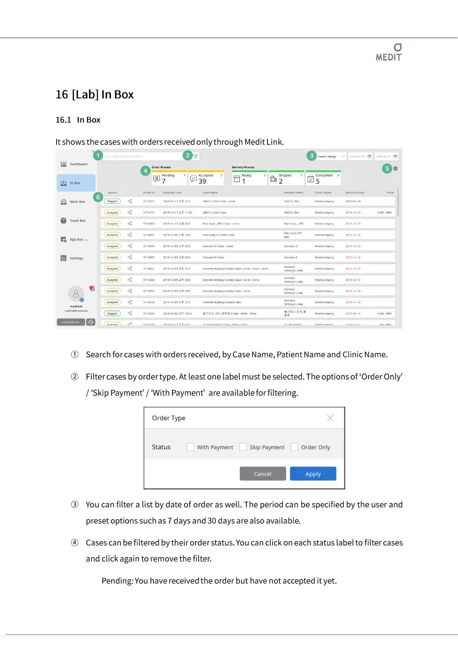
Task: Click the info icon near the status cards
Action: pyautogui.click(x=395, y=169)
